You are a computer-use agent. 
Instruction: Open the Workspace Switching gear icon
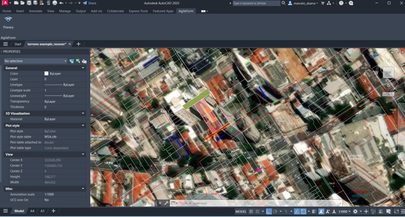pos(356,211)
